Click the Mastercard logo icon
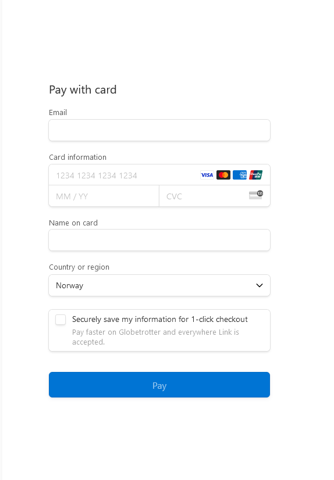The width and height of the screenshot is (334, 480). pyautogui.click(x=223, y=175)
